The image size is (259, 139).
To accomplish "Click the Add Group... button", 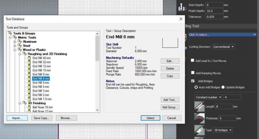I will [170, 107].
